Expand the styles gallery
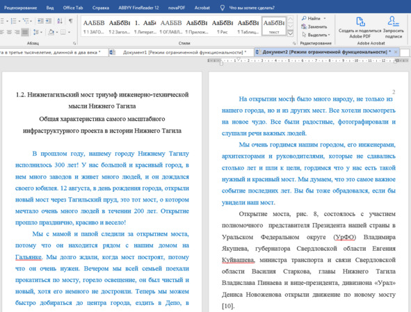Screen dimensions: 411x312 click(291, 33)
